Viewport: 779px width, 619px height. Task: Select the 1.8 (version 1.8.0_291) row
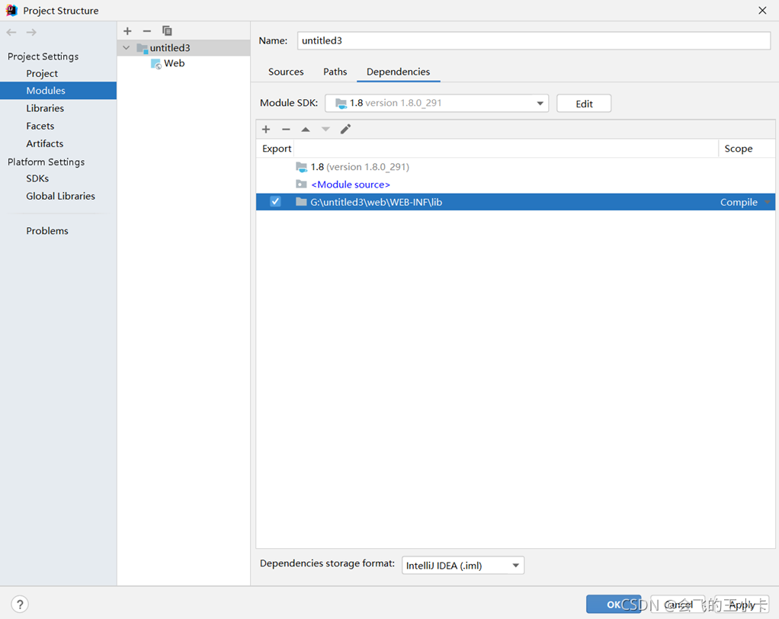coord(515,167)
